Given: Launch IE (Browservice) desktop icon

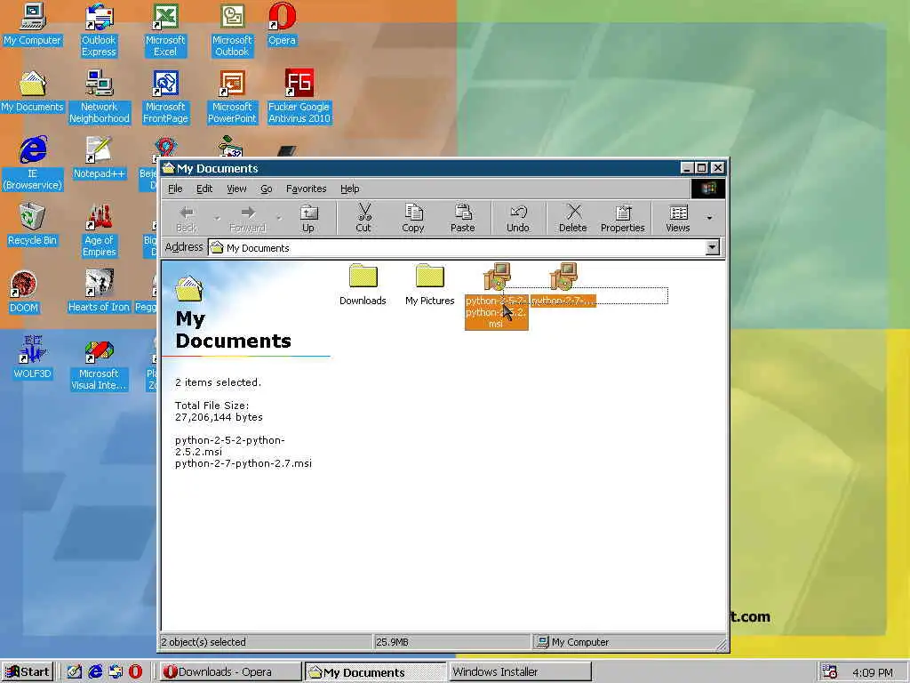Looking at the screenshot, I should tap(33, 164).
